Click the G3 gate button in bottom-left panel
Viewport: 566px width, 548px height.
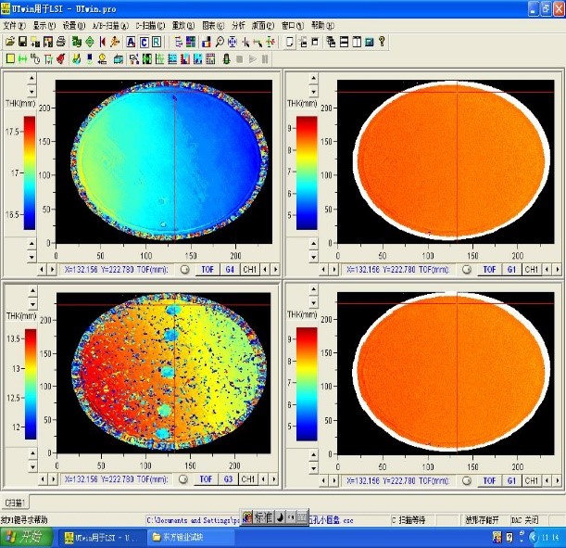(229, 480)
